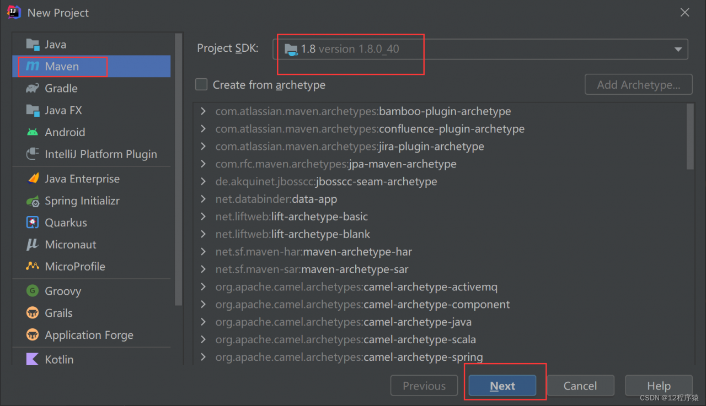This screenshot has width=706, height=406.
Task: Click the Grails icon
Action: tap(33, 313)
